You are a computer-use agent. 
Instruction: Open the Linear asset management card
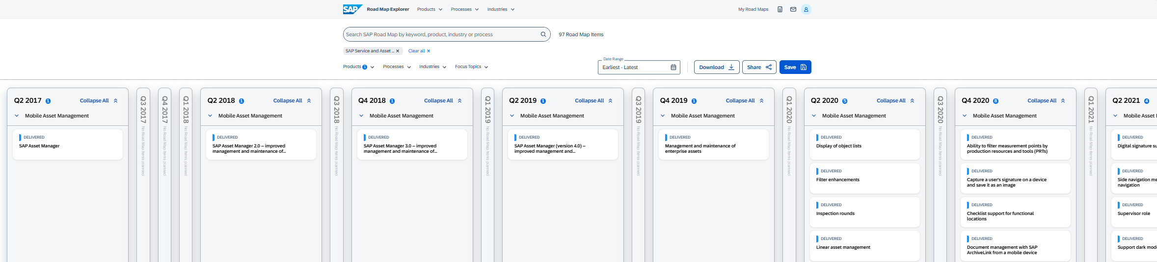pos(865,246)
